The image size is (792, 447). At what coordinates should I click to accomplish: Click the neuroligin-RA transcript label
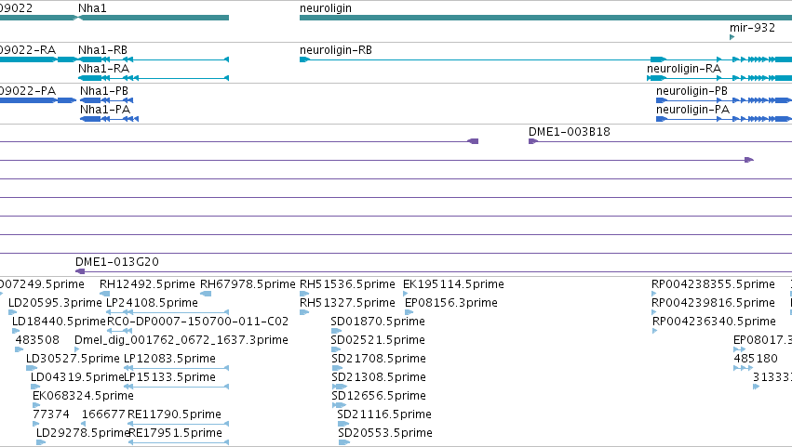coord(684,68)
